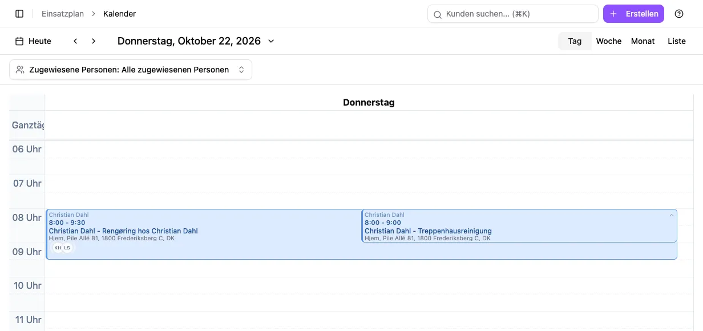Switch to Woche view
Screen dimensions: 703x331
(x=609, y=41)
